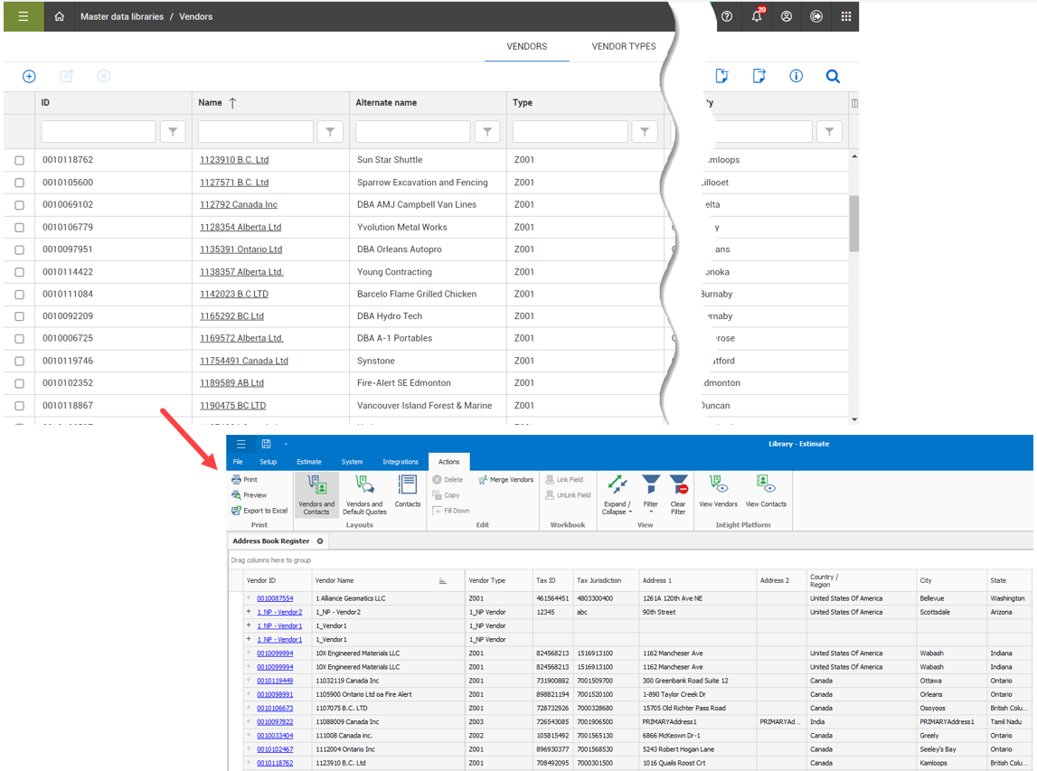This screenshot has height=771, width=1037.
Task: Check the row checkbox for vendor 0010118762
Action: pyautogui.click(x=18, y=159)
